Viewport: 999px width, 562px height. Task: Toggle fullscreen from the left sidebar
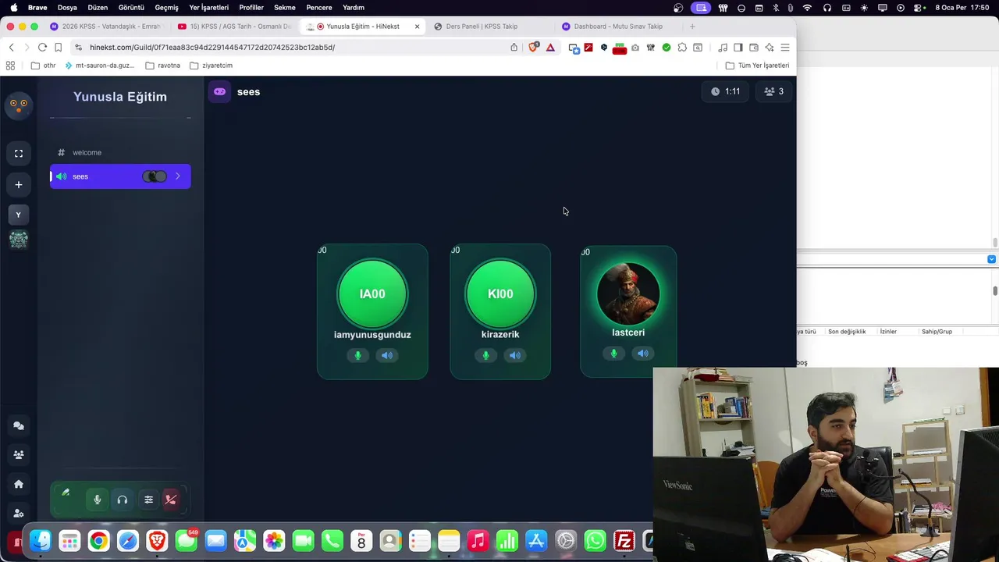(19, 154)
